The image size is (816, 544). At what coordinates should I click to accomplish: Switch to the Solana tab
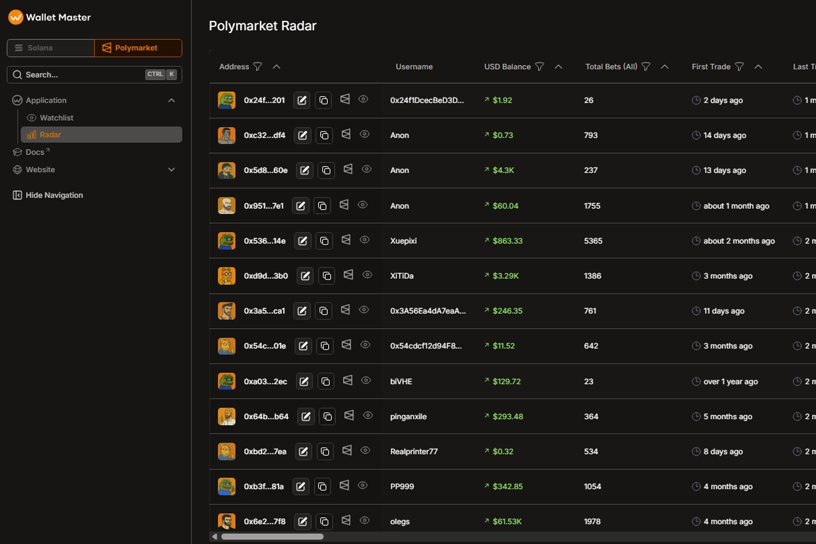[x=50, y=48]
